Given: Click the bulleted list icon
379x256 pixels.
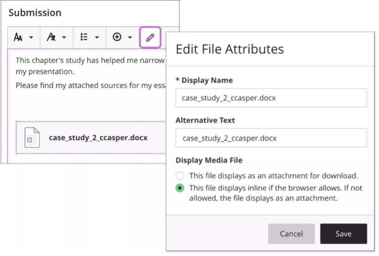Looking at the screenshot, I should [84, 37].
